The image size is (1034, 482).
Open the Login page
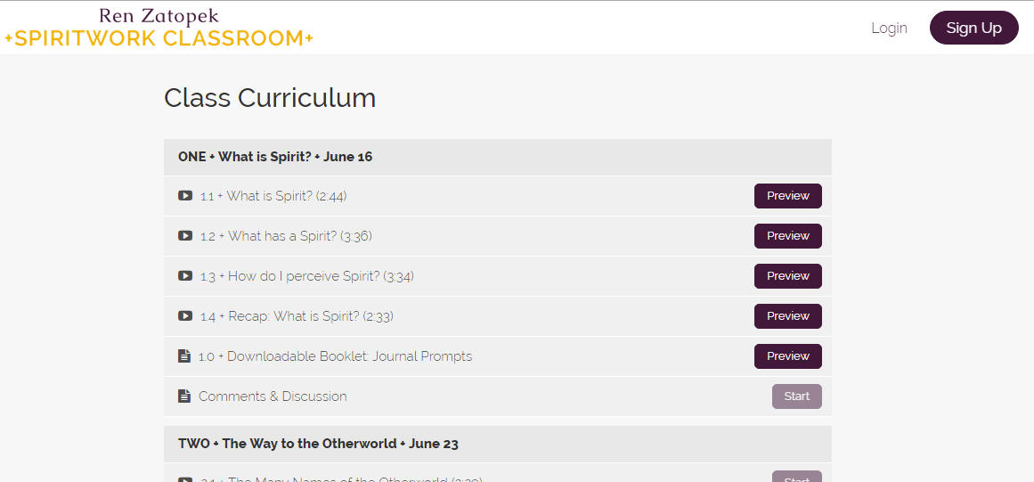click(889, 28)
